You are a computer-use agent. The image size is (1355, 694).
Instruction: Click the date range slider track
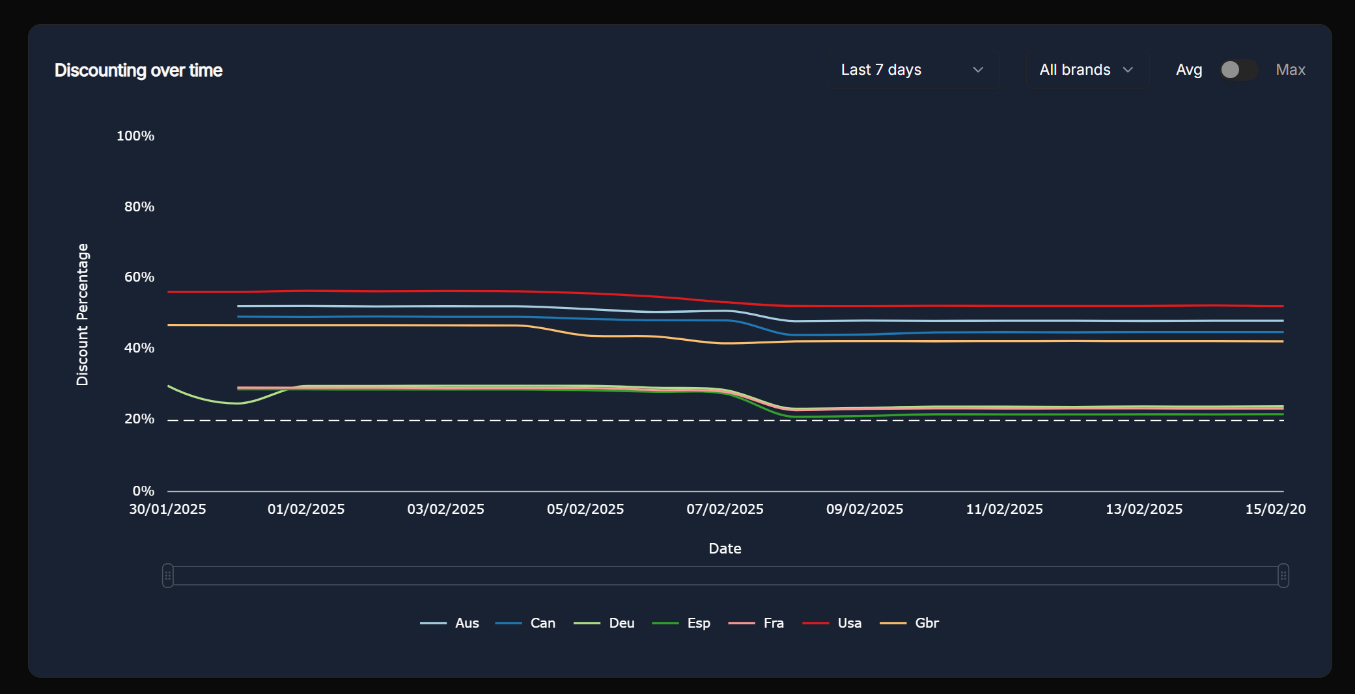(725, 576)
